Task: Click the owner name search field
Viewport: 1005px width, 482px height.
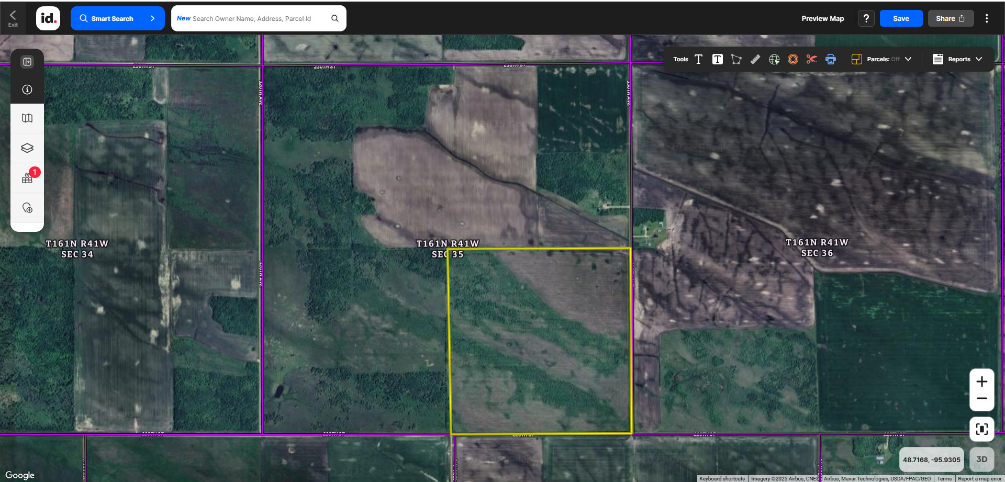Action: pyautogui.click(x=252, y=18)
